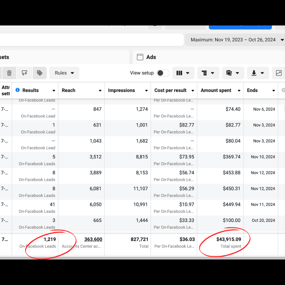
Task: Click the swap arrows toolbar icon
Action: [25, 73]
